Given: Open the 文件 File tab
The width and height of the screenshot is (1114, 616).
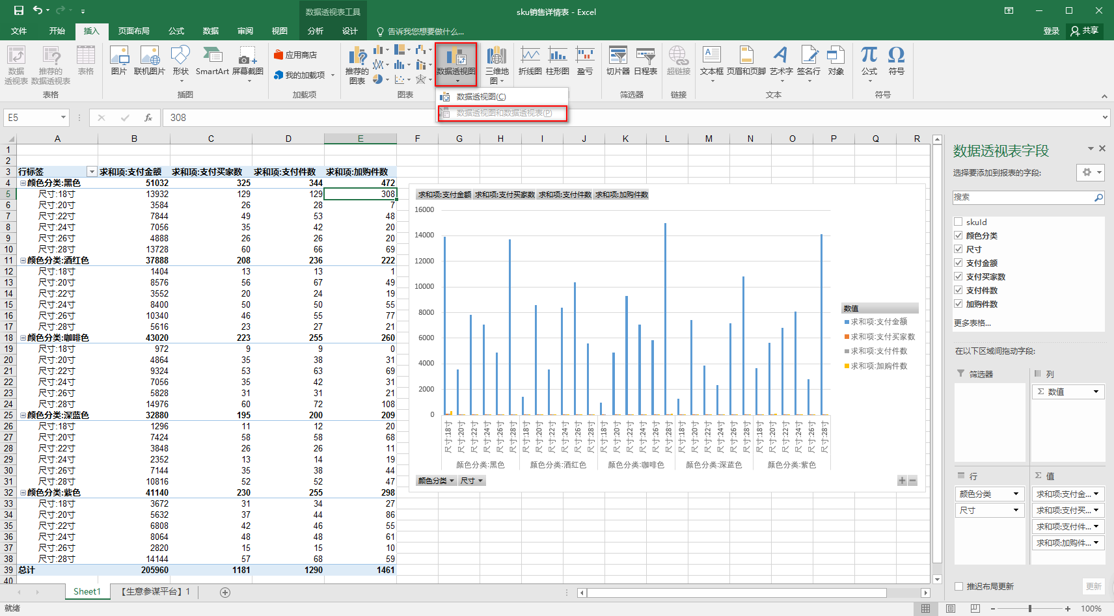Looking at the screenshot, I should [19, 31].
